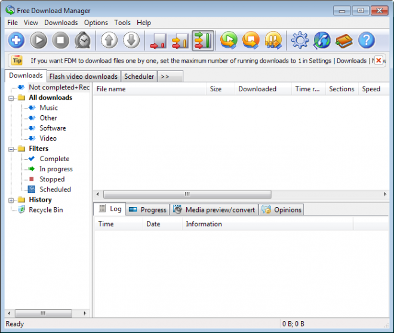Close the tip bar with red X
The height and width of the screenshot is (333, 394).
[378, 60]
